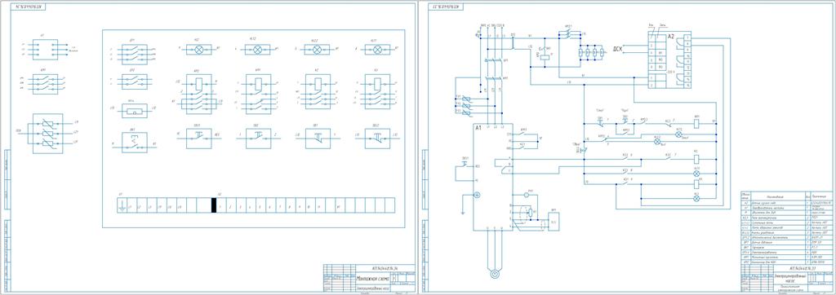Click the rightmost lamp symbol in mounting diagram
The image size is (836, 295).
pos(377,50)
